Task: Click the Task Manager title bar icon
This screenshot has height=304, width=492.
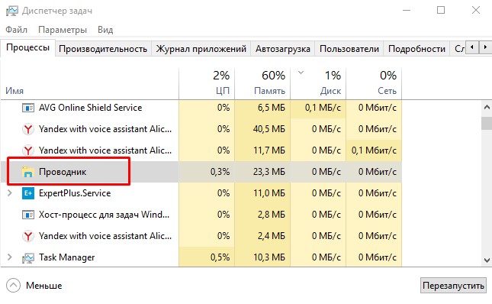Action: click(x=11, y=11)
